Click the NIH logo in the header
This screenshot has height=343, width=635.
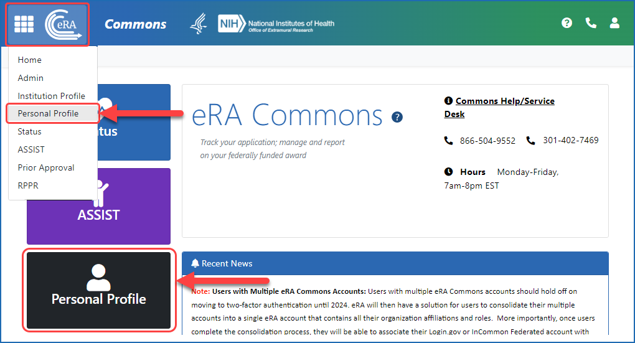pos(232,24)
